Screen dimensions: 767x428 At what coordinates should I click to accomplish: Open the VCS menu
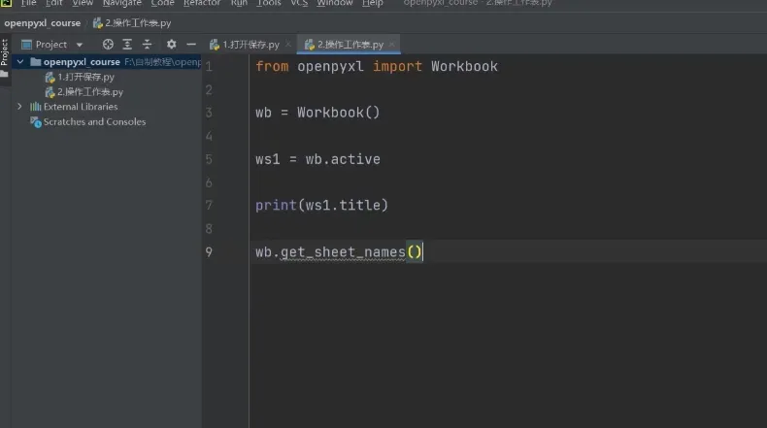click(299, 3)
